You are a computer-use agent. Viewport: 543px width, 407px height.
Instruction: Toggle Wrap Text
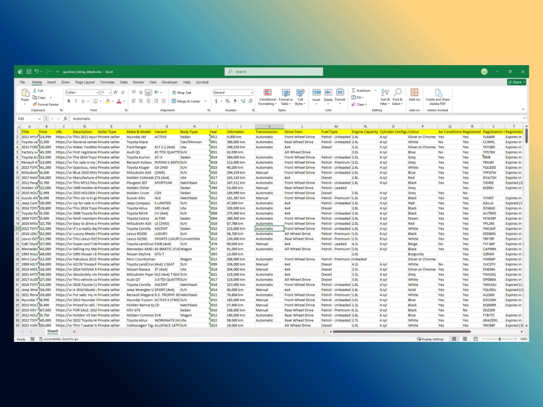pos(181,92)
